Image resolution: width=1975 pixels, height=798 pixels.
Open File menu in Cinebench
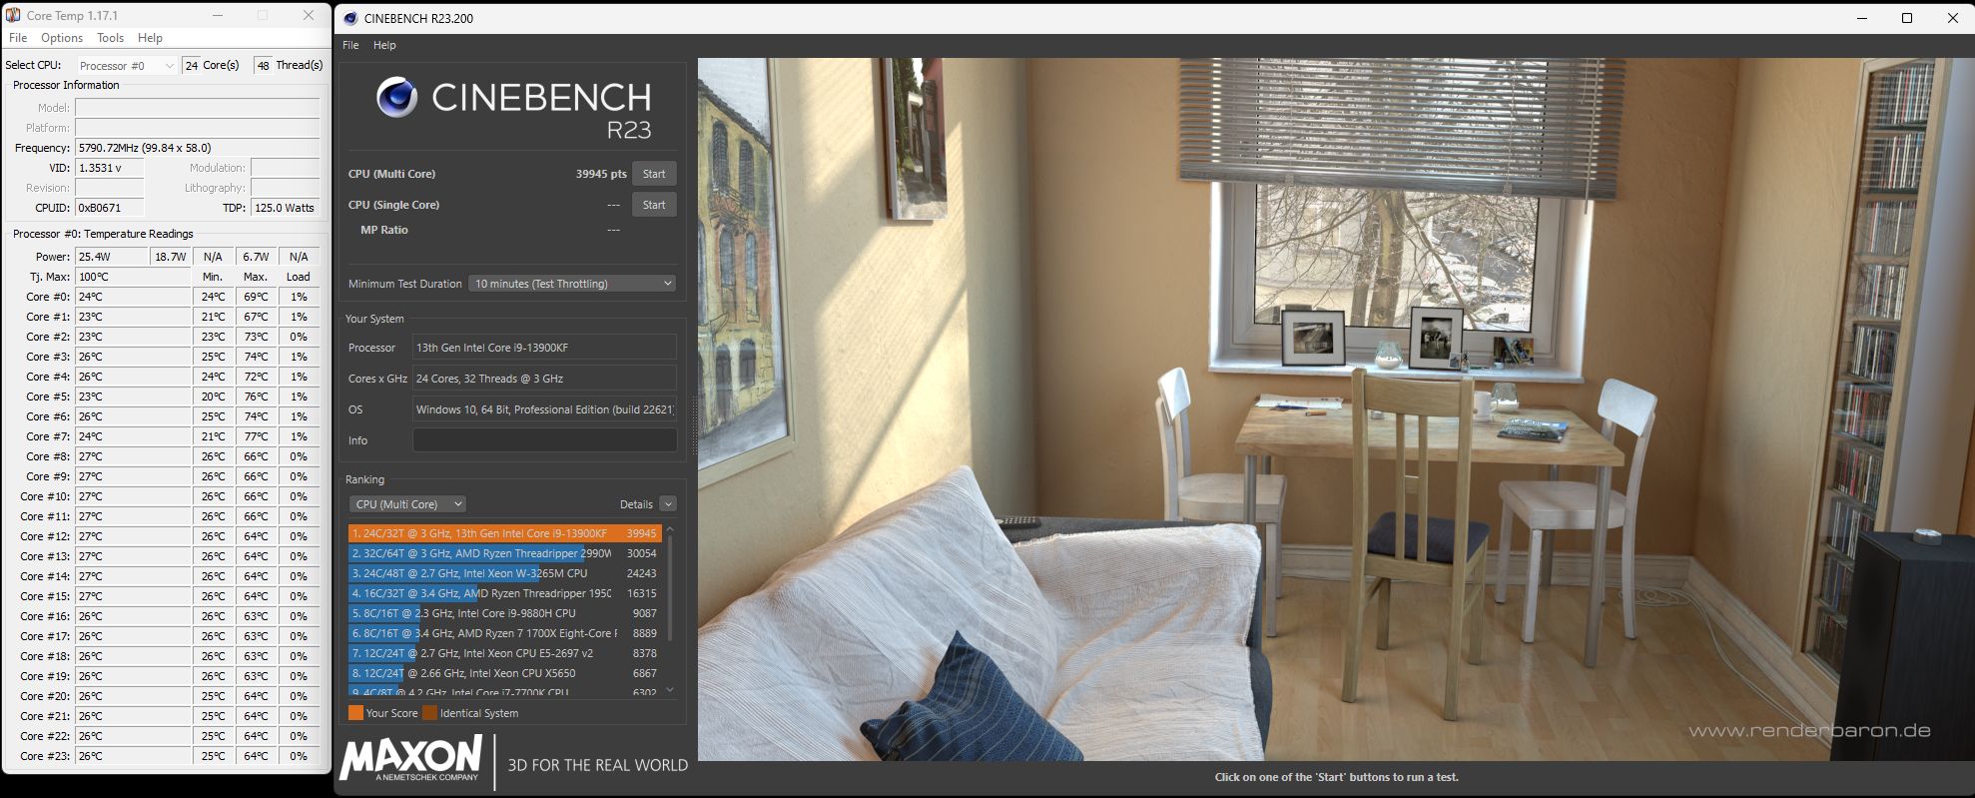pyautogui.click(x=350, y=45)
